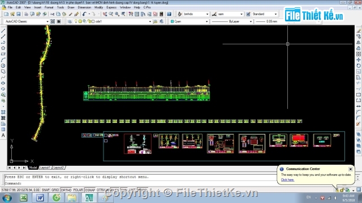Close the Communication Center balloon

[351, 169]
